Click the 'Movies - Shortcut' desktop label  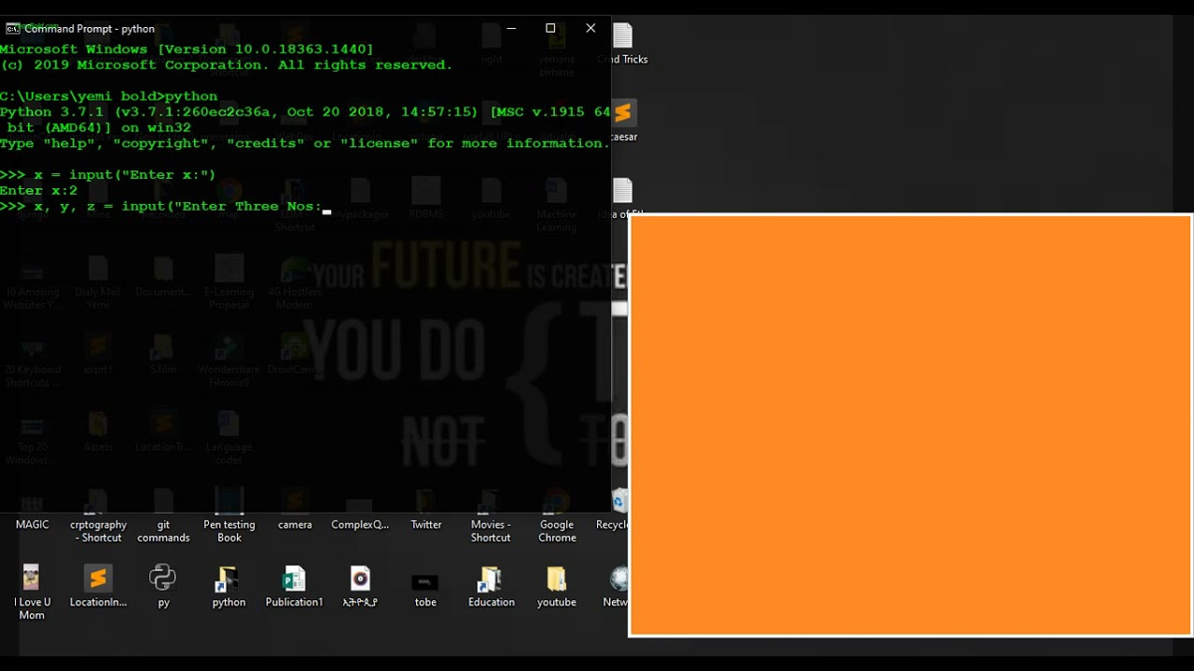point(491,531)
